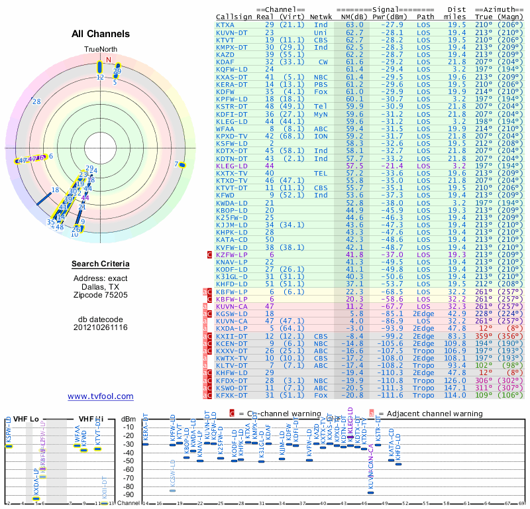This screenshot has height=509, width=530.
Task: Open the www.tvfool.com link
Action: (x=100, y=396)
